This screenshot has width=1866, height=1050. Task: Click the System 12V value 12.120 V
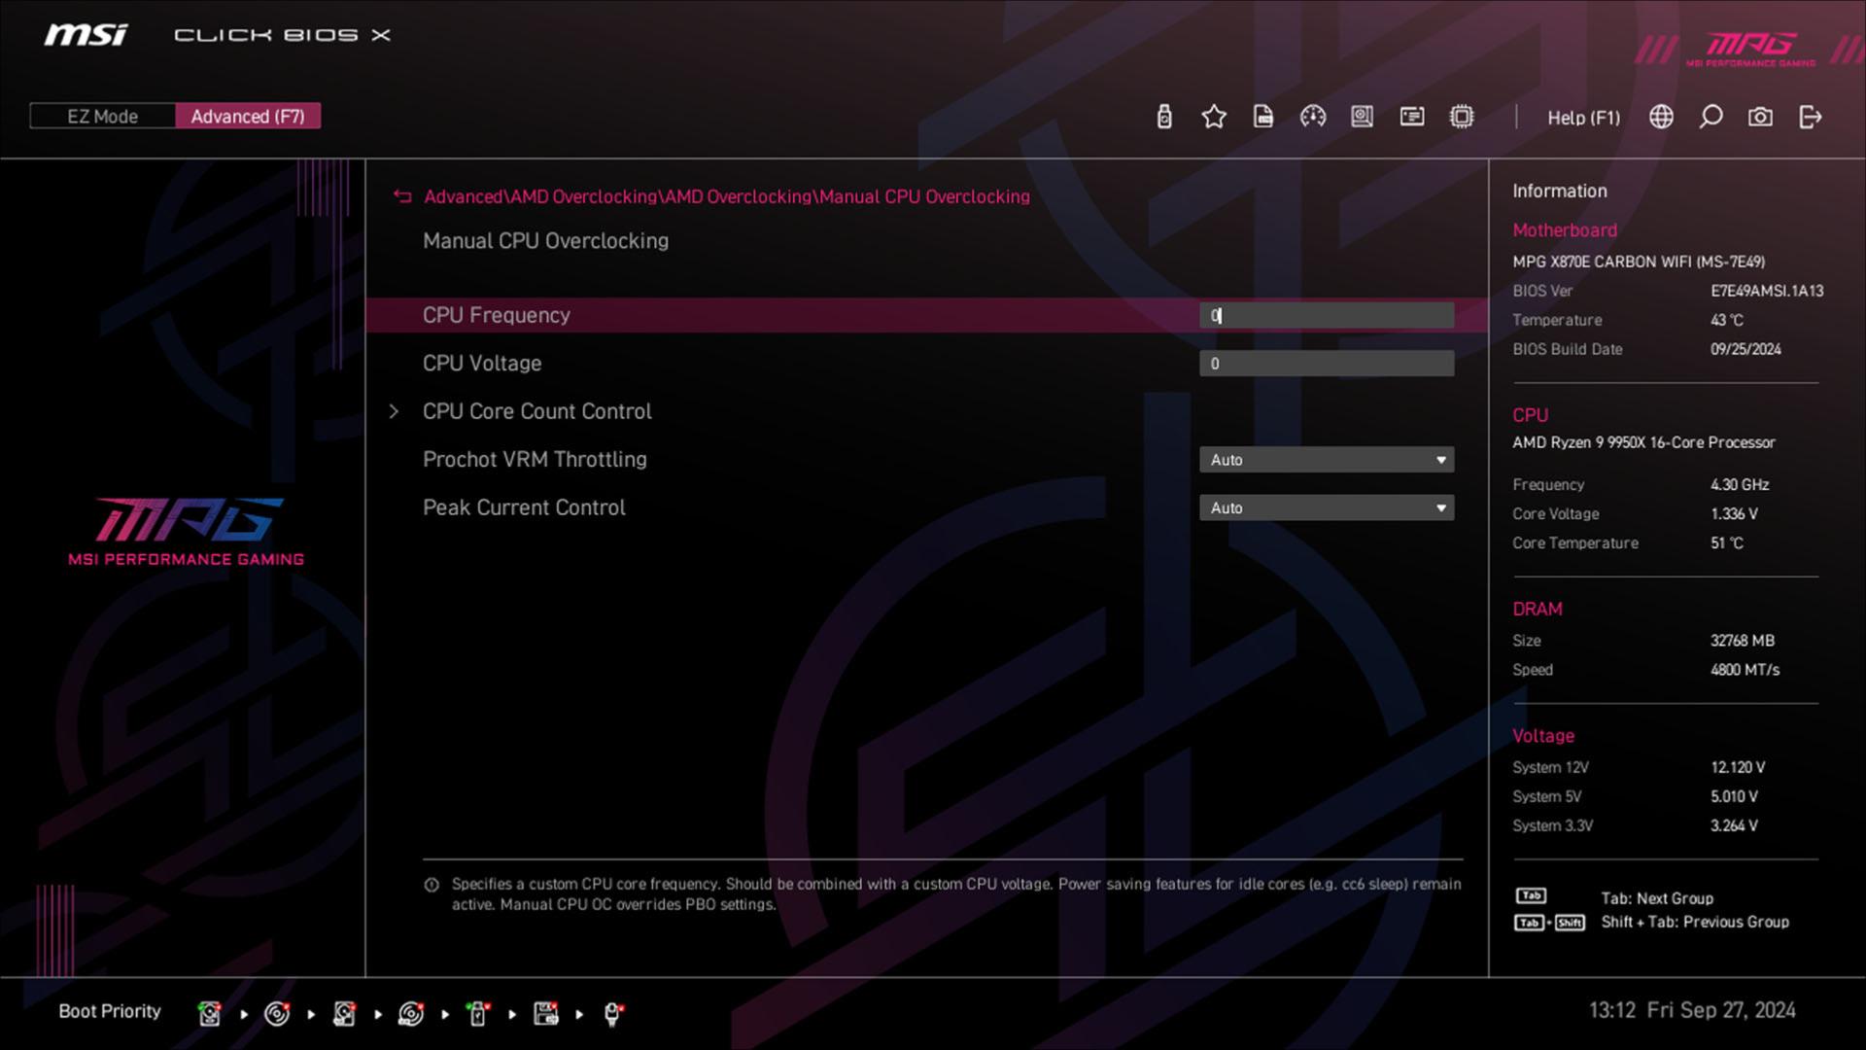coord(1738,767)
